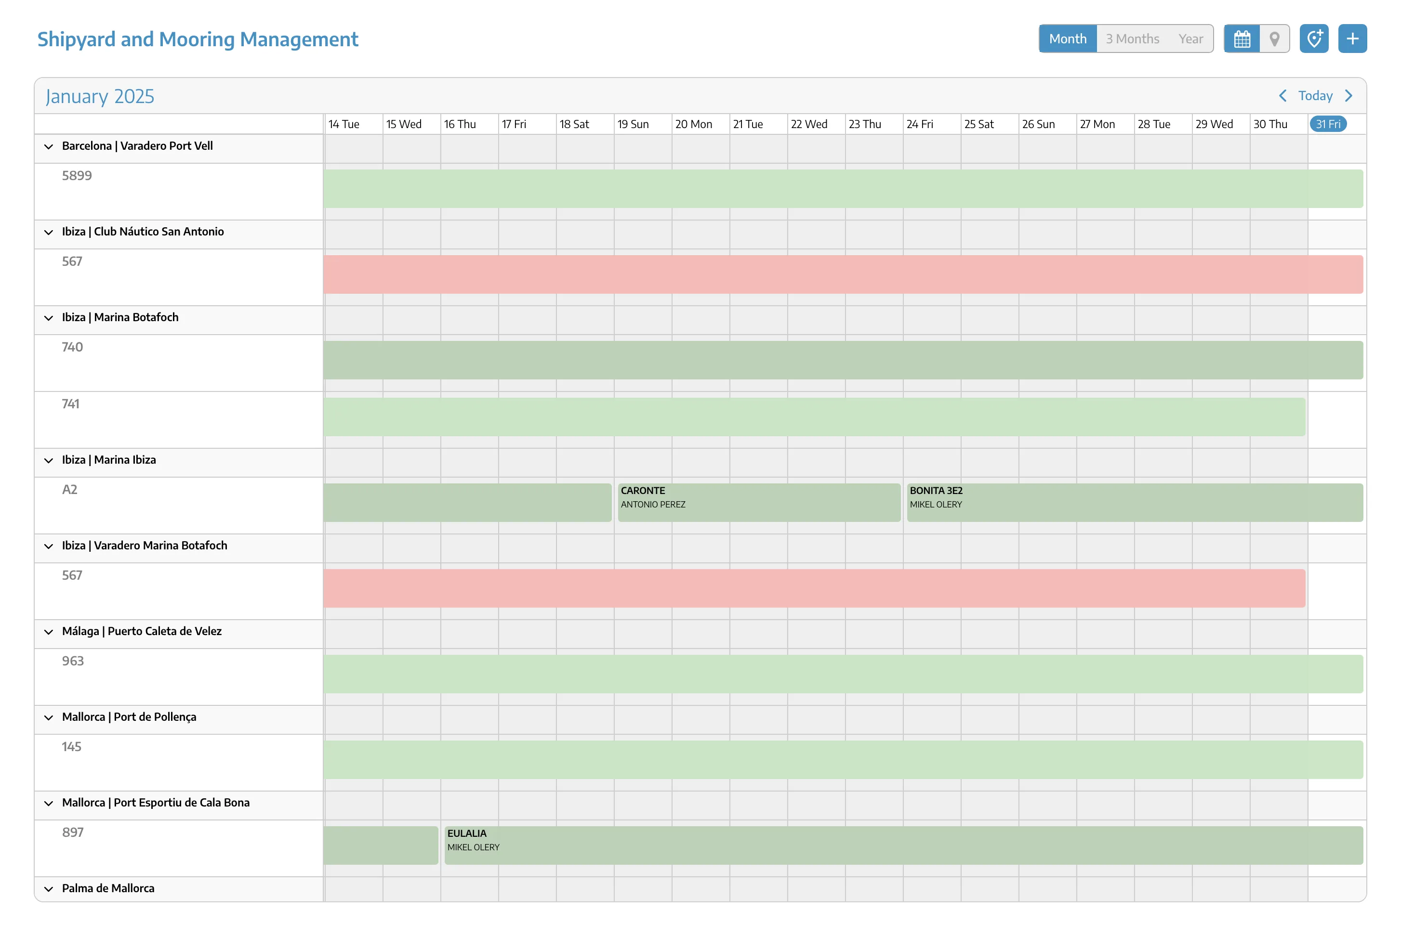Image resolution: width=1401 pixels, height=936 pixels.
Task: Collapse the Palma de Mallorca group
Action: point(49,889)
